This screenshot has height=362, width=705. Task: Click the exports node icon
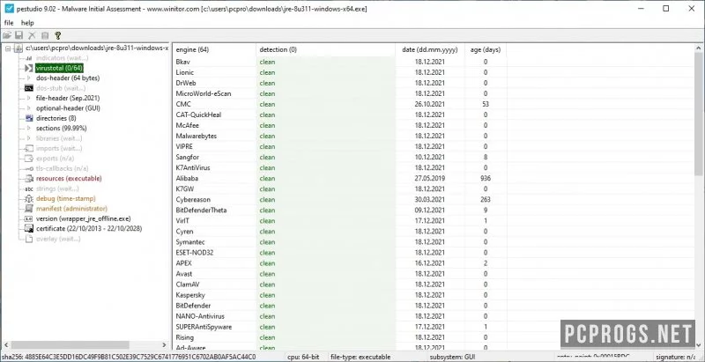tap(29, 159)
